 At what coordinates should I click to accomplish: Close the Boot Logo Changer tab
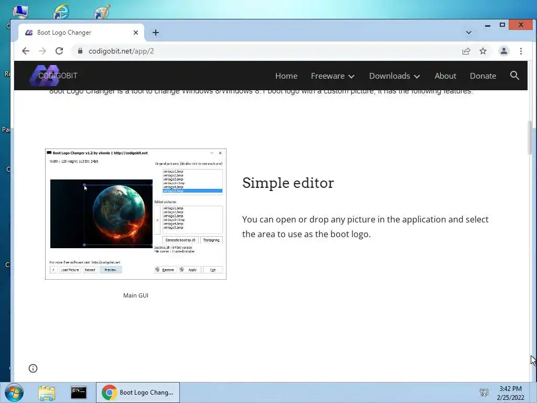pyautogui.click(x=136, y=33)
